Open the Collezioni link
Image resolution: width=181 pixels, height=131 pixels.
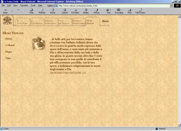tap(10, 45)
